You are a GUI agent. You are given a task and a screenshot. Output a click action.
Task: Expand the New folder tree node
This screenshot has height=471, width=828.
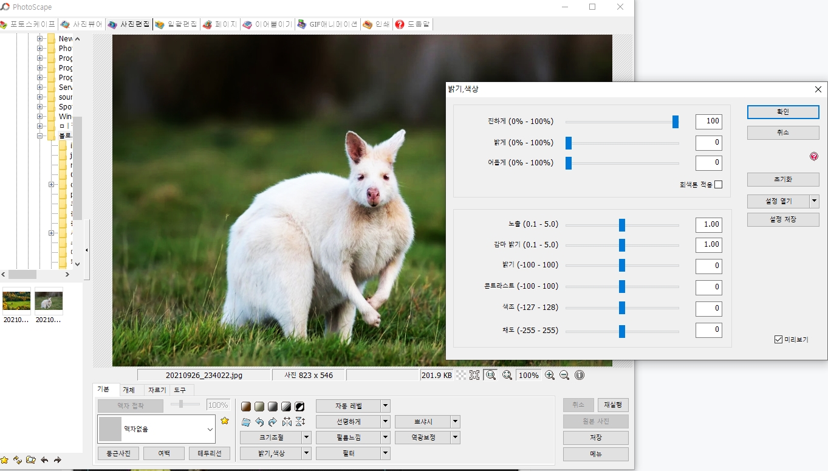click(39, 38)
